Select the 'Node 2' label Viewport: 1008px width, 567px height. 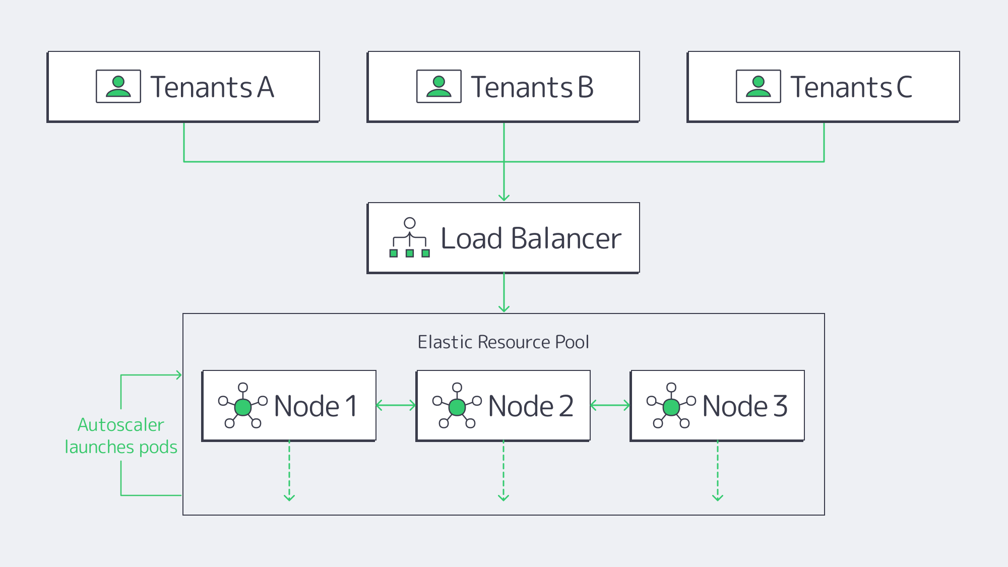531,406
